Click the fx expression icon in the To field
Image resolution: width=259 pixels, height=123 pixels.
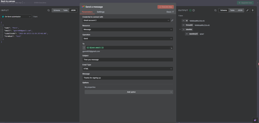click(x=84, y=47)
